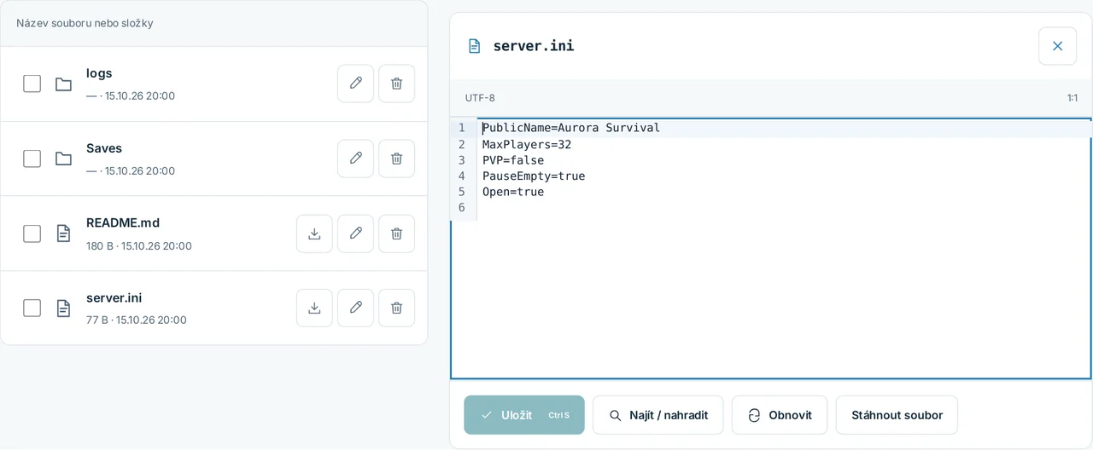Delete the Saves folder via trash icon
The image size is (1093, 450).
tap(396, 159)
